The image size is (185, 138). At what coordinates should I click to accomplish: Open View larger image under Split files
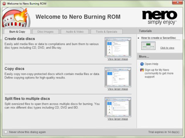[x=118, y=119]
